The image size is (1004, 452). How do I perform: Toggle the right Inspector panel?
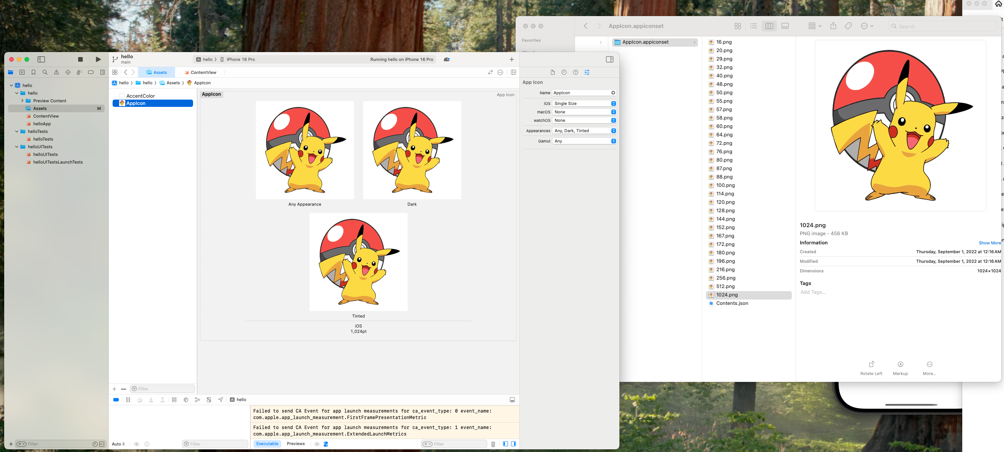tap(609, 59)
